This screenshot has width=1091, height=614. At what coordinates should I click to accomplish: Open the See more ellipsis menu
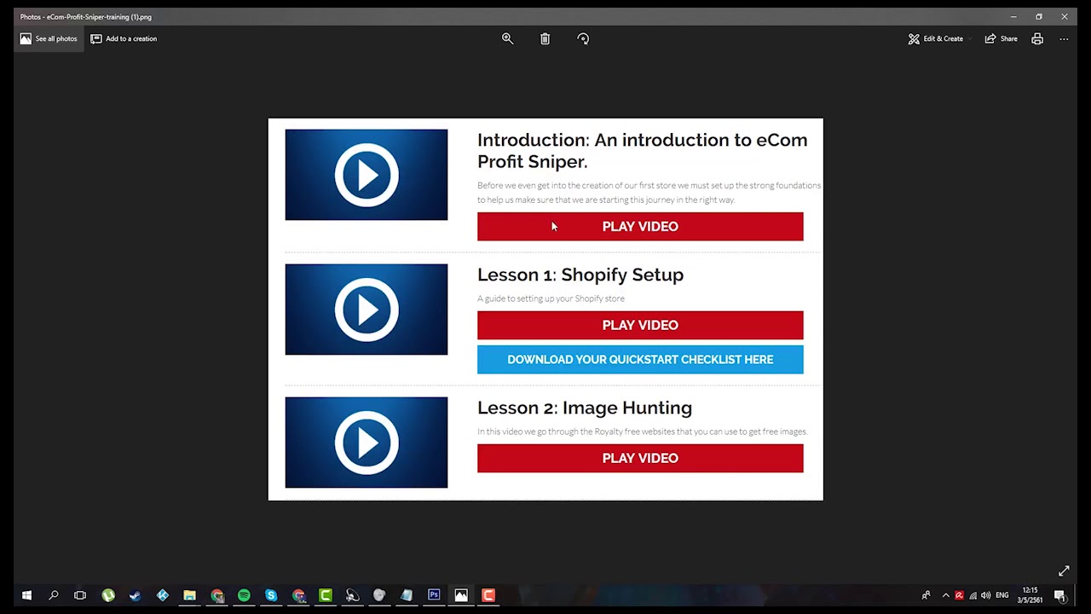[1064, 38]
